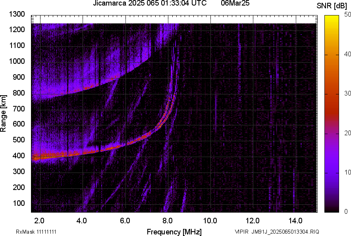Image resolution: width=351 pixels, height=236 pixels.
Task: Click frequency tick label '12.0'
Action: (x=253, y=221)
